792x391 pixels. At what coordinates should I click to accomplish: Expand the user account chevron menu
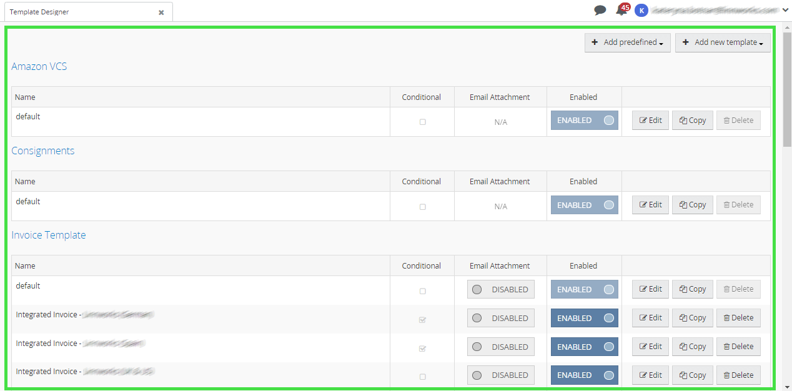[x=785, y=10]
